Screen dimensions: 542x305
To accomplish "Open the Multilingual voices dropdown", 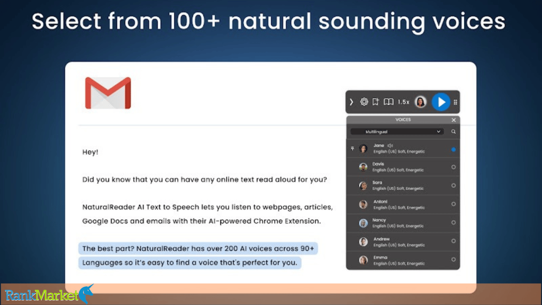I will (397, 131).
